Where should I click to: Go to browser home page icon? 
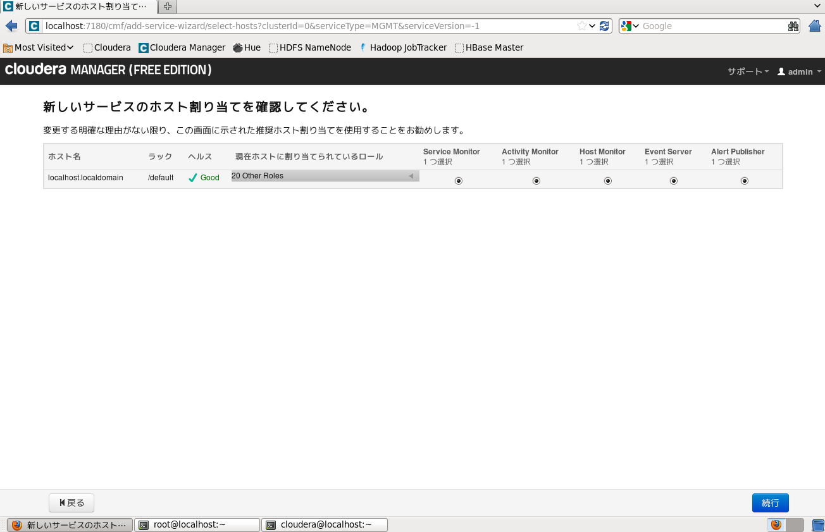[815, 26]
